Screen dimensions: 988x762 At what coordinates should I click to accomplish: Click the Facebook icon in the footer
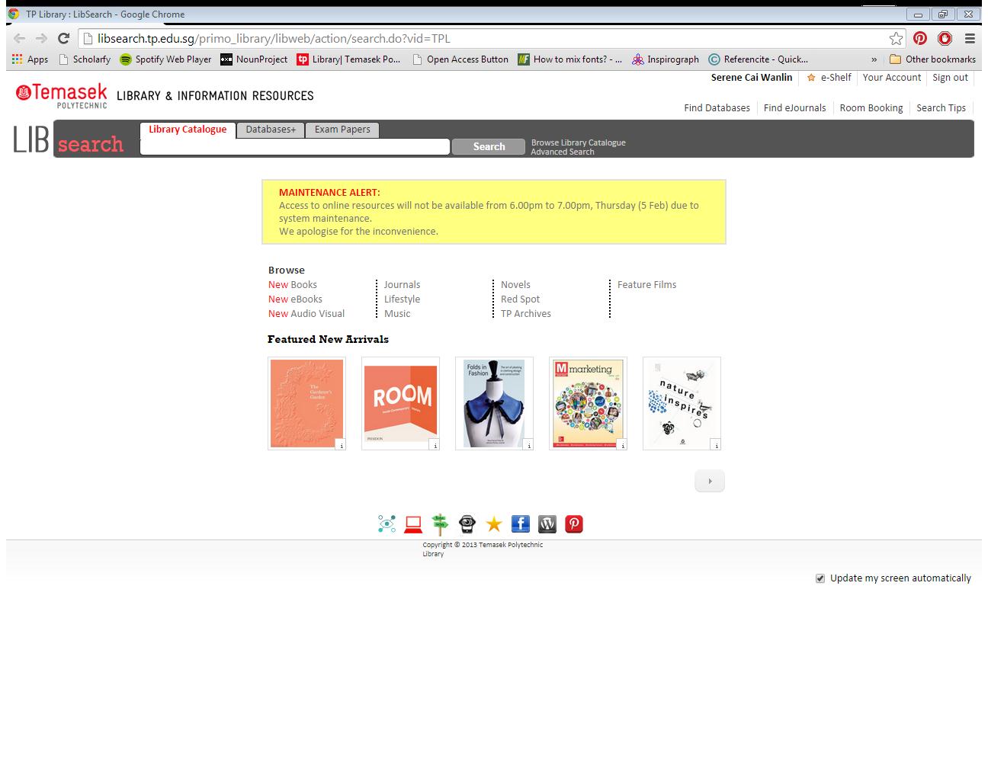click(520, 523)
